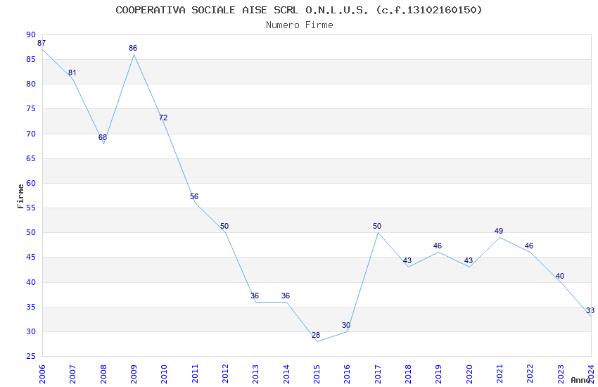The width and height of the screenshot is (598, 387).
Task: Click the y-axis tick label 85
Action: (31, 59)
